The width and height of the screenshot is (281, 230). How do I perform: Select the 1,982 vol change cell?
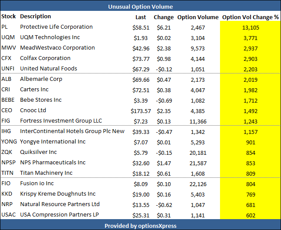pyautogui.click(x=251, y=90)
